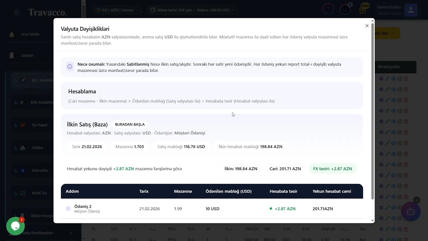
Task: Click the Tarix 21.02.2026 chip
Action: click(x=87, y=147)
